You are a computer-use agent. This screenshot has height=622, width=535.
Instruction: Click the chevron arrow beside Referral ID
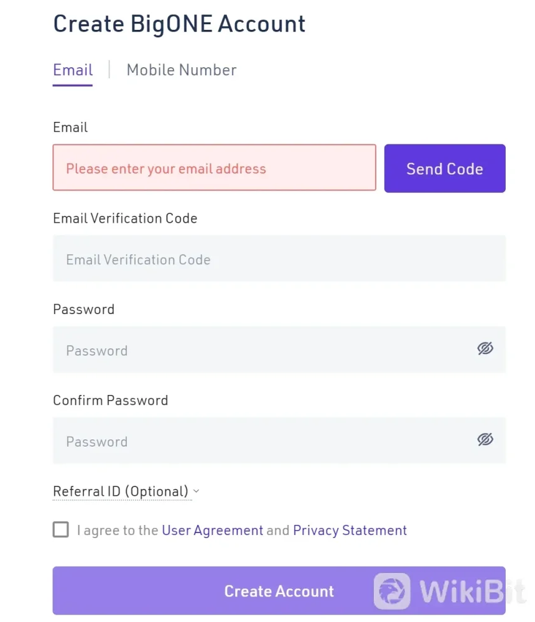click(x=197, y=491)
